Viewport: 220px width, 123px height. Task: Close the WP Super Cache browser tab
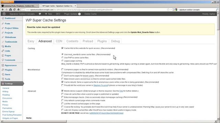[x=75, y=6]
